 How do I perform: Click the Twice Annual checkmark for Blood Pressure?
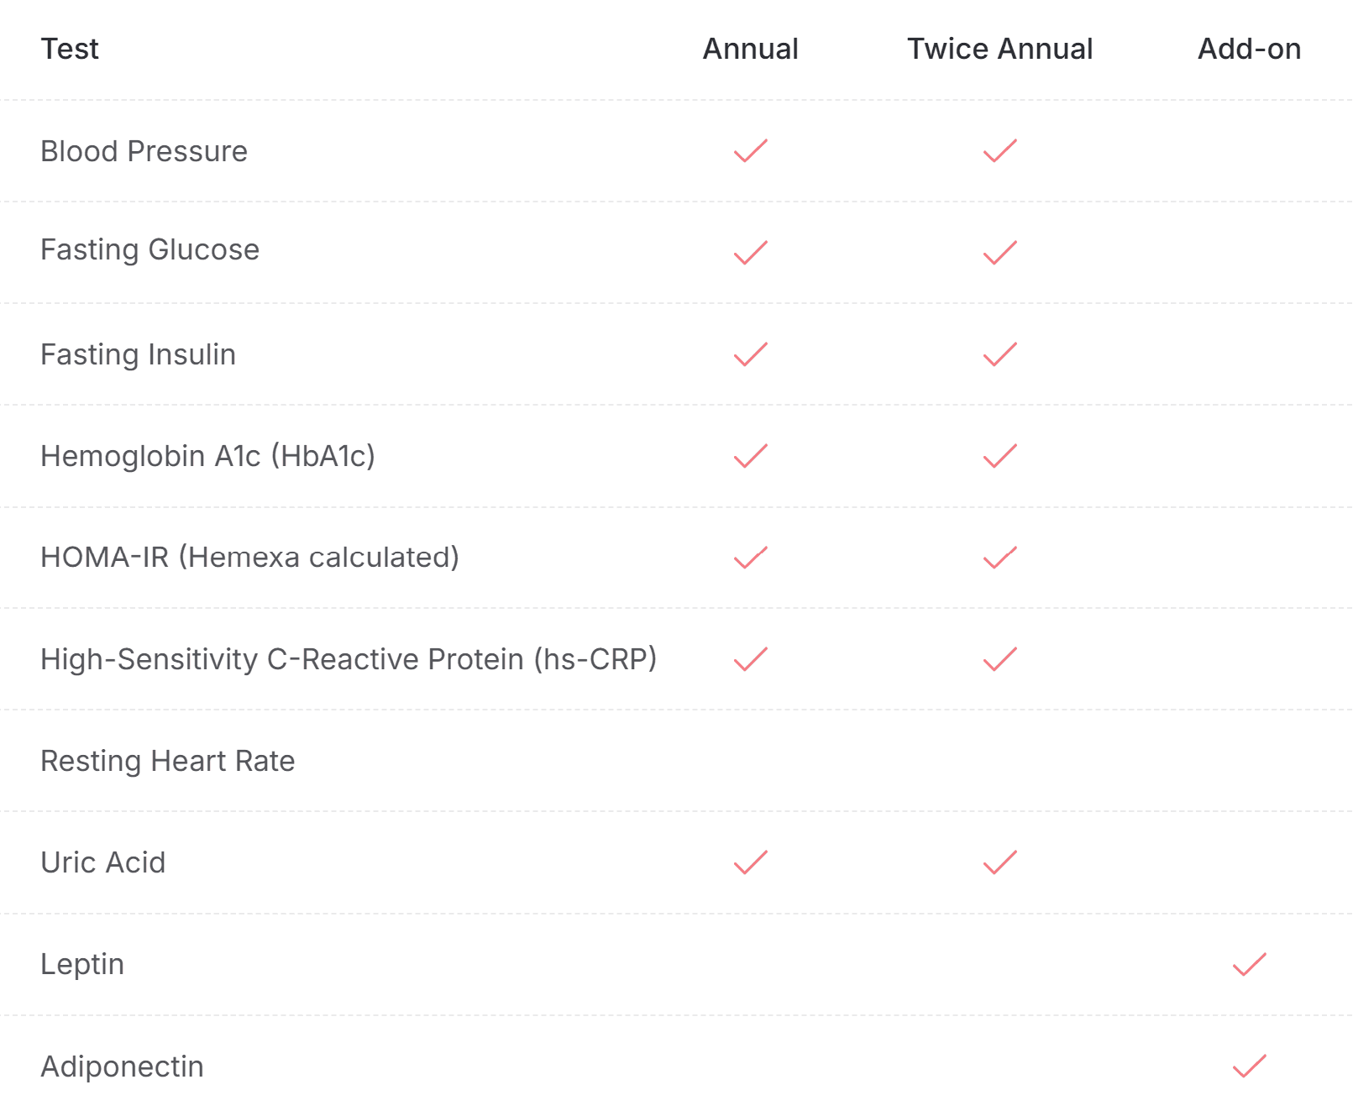tap(1000, 151)
